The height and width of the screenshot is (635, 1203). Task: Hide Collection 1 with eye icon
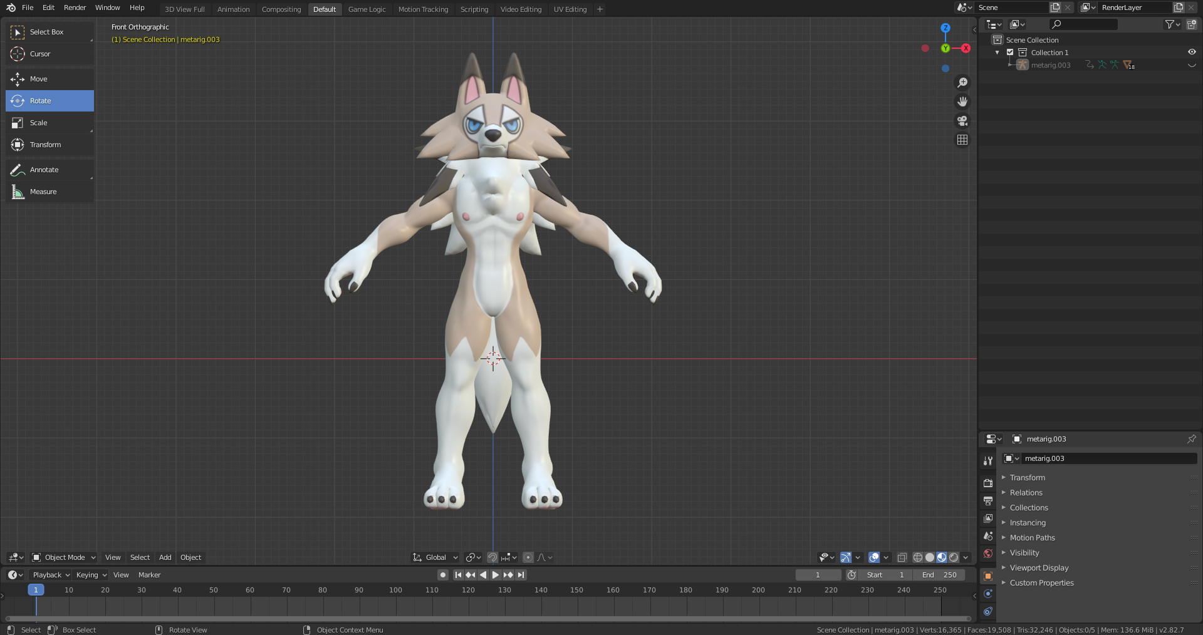(1192, 53)
